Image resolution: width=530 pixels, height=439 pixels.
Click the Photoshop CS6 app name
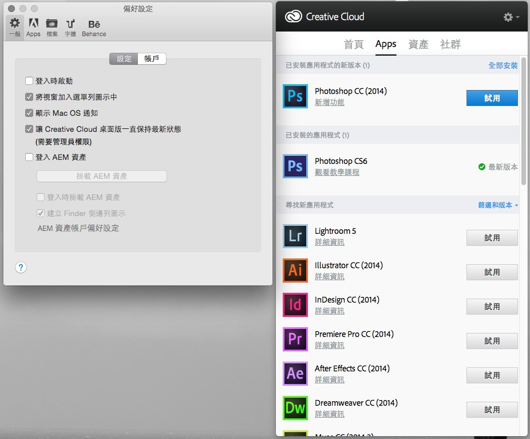pos(341,161)
